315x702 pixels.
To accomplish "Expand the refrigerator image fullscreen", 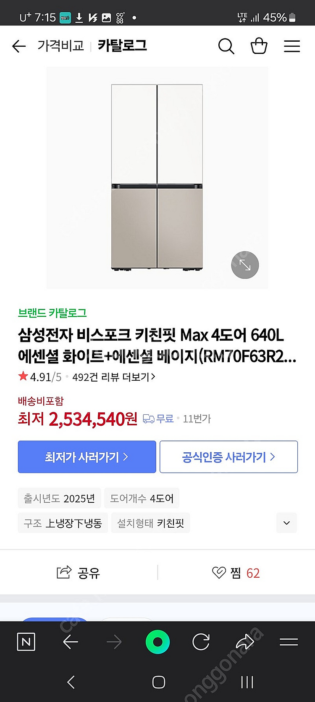I will pyautogui.click(x=245, y=265).
